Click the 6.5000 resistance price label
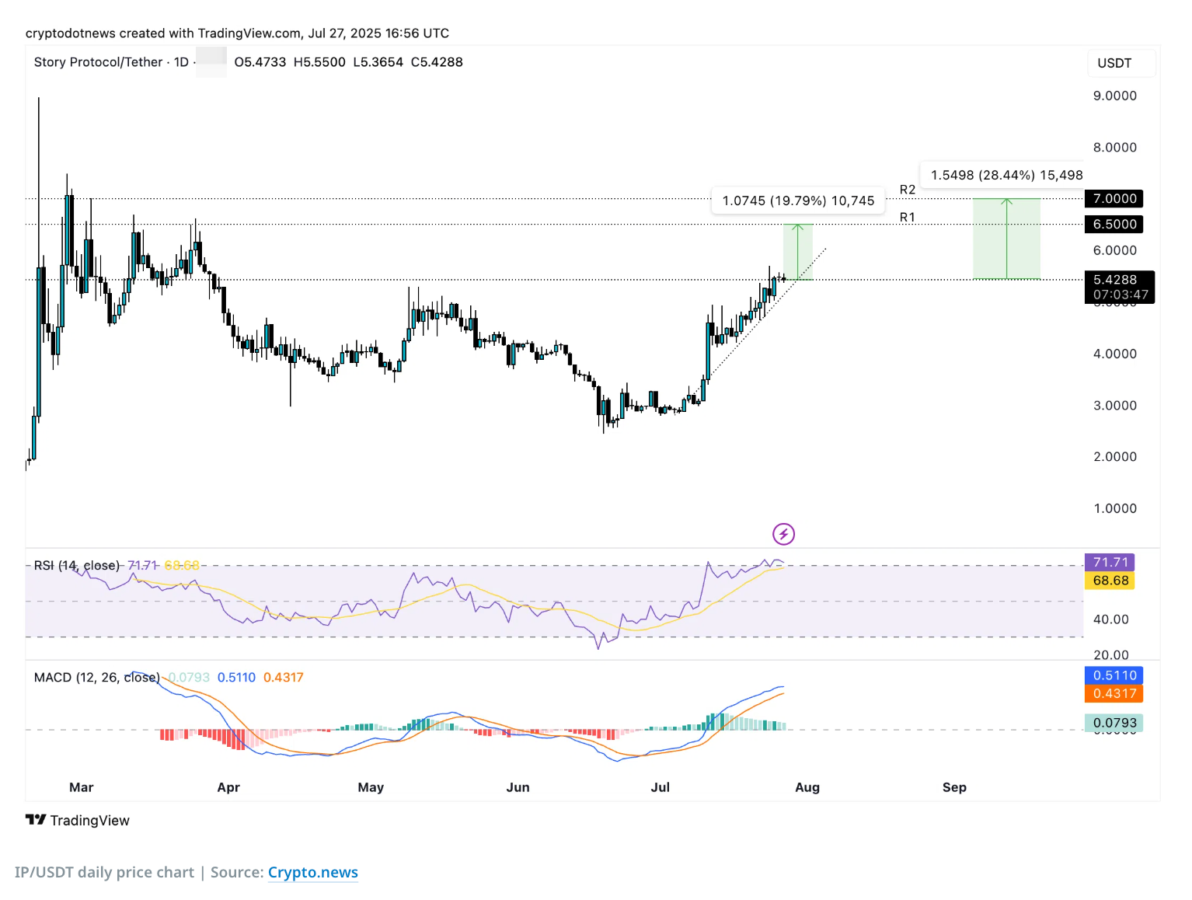Image resolution: width=1192 pixels, height=900 pixels. coord(1114,225)
